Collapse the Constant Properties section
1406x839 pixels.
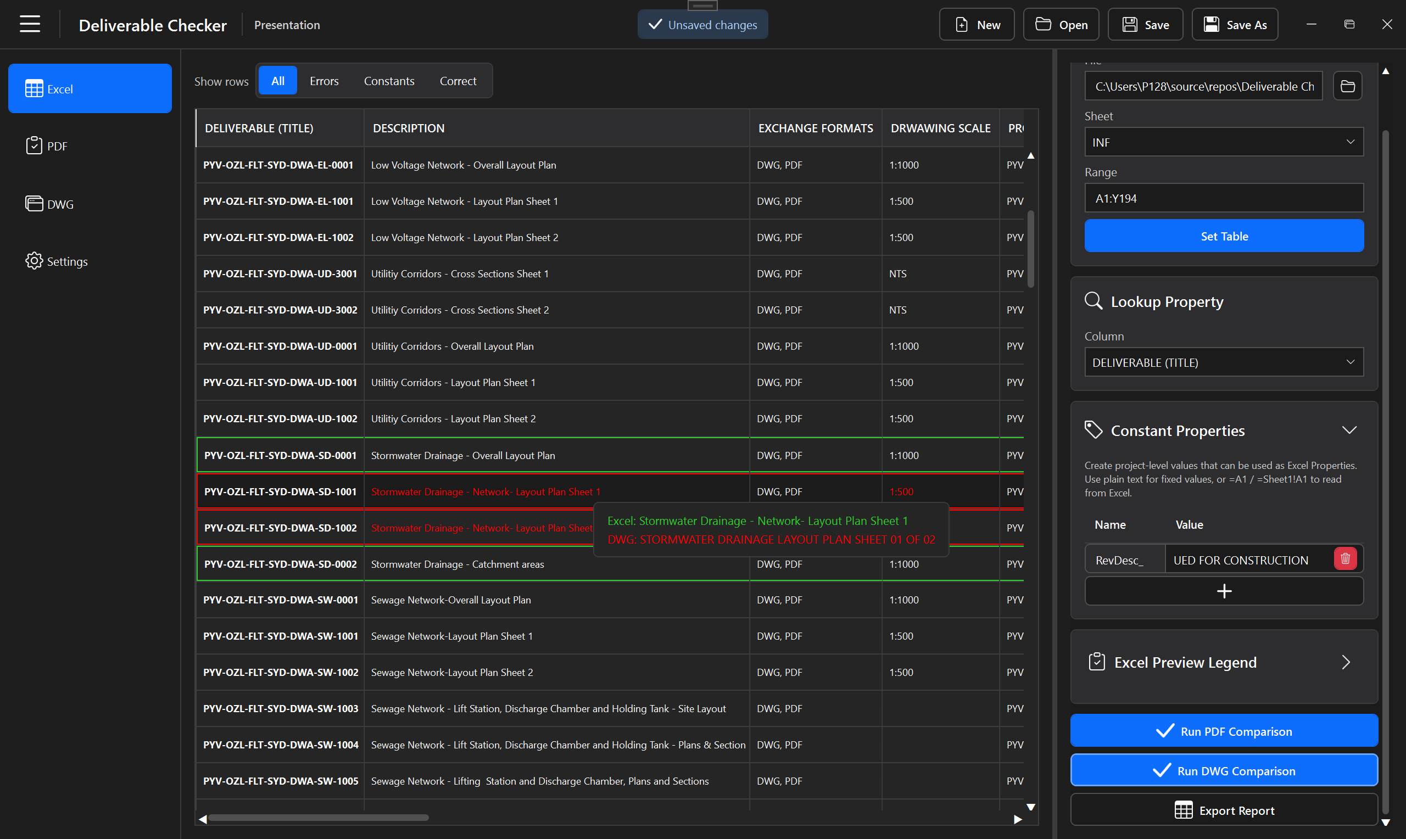[x=1349, y=430]
